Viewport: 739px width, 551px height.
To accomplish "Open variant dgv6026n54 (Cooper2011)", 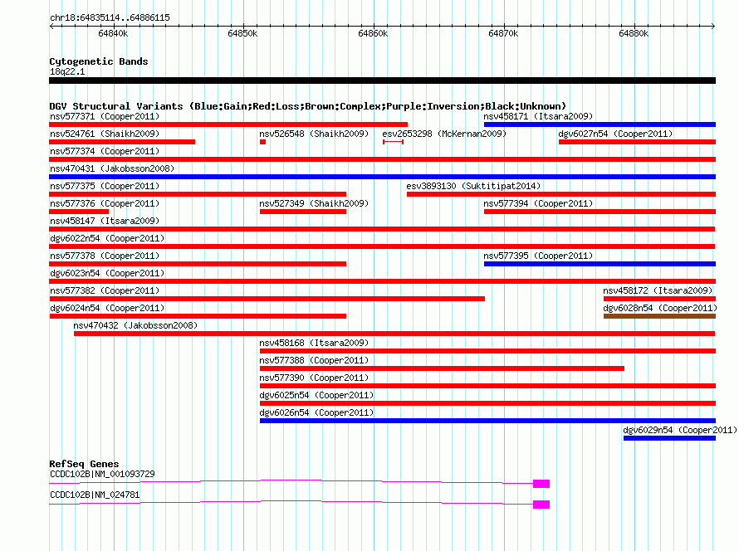I will (x=316, y=412).
